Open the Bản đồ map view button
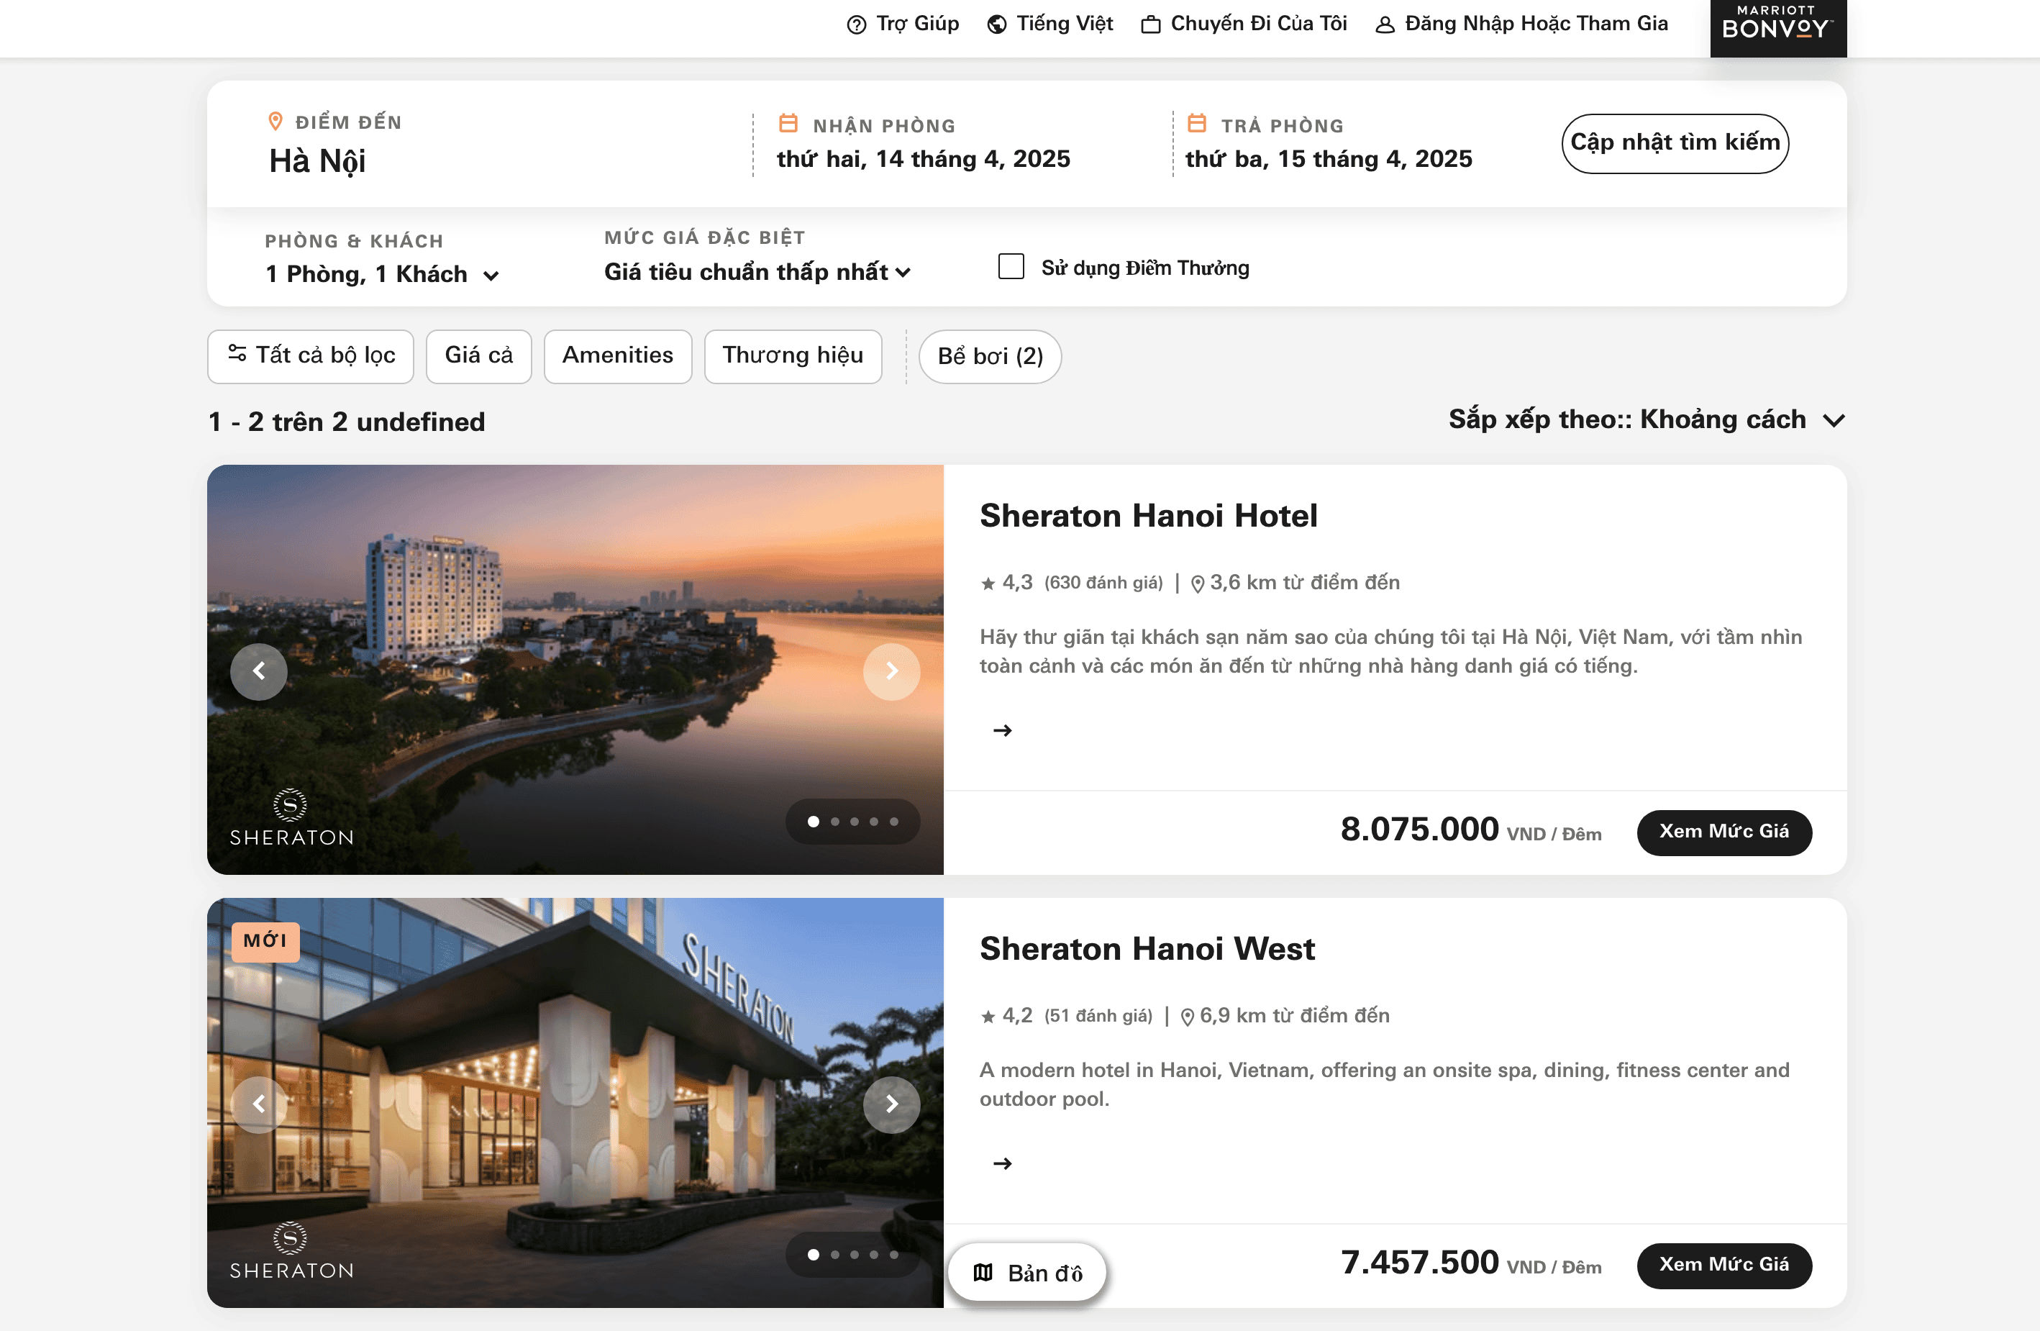 1027,1273
